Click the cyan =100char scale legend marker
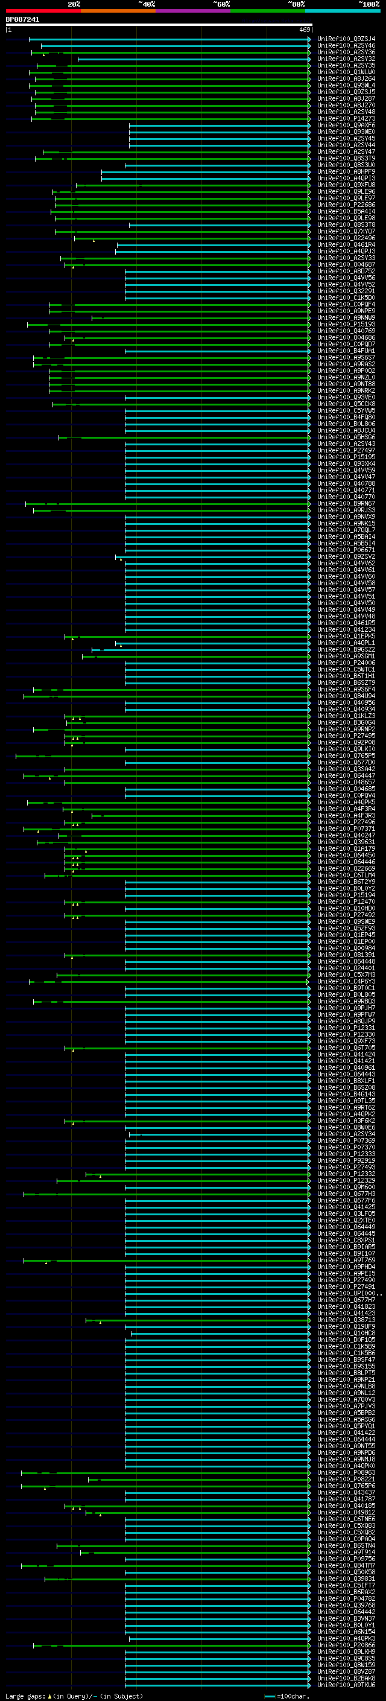Image resolution: width=386 pixels, height=1701 pixels. [270, 1696]
